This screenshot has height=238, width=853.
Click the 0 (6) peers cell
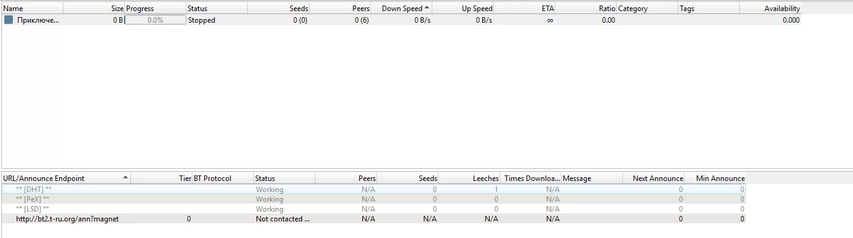[362, 20]
